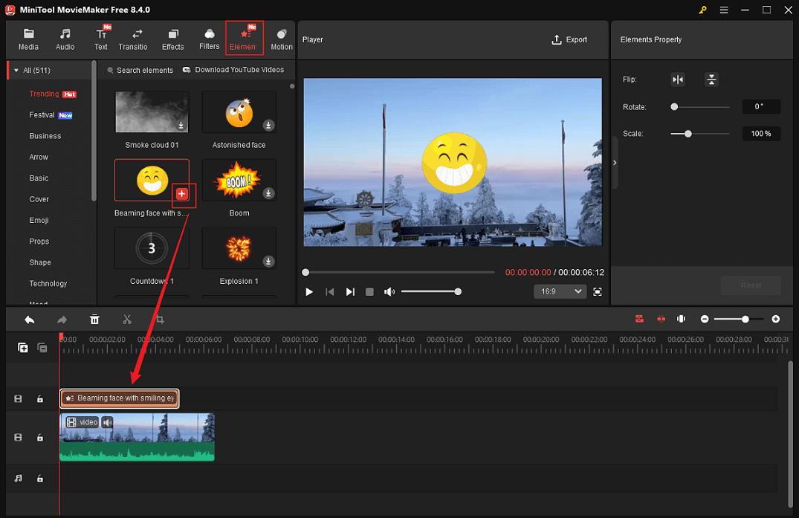
Task: Flip the element horizontally
Action: click(x=677, y=80)
